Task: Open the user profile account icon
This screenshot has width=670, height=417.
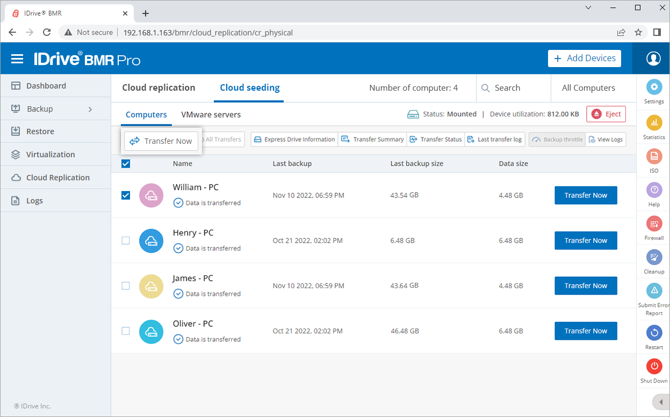Action: (653, 58)
